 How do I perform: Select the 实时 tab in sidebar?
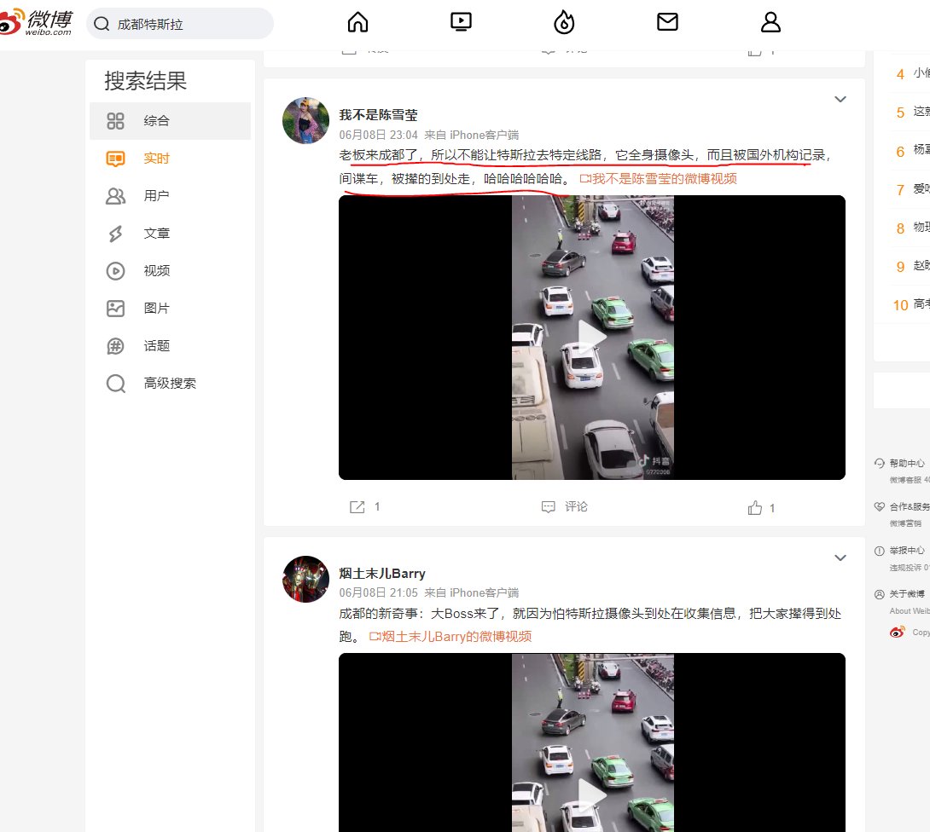click(x=171, y=159)
